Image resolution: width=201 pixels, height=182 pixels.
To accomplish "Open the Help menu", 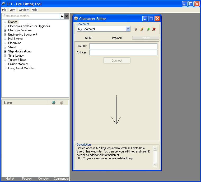I will point(35,10).
